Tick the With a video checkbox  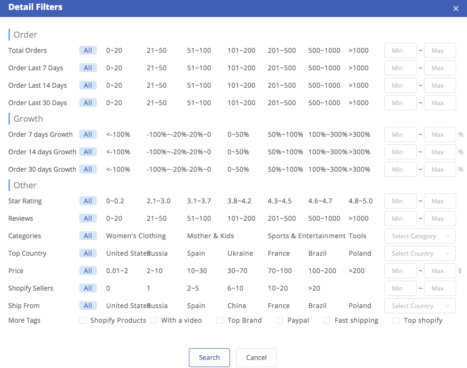[153, 320]
